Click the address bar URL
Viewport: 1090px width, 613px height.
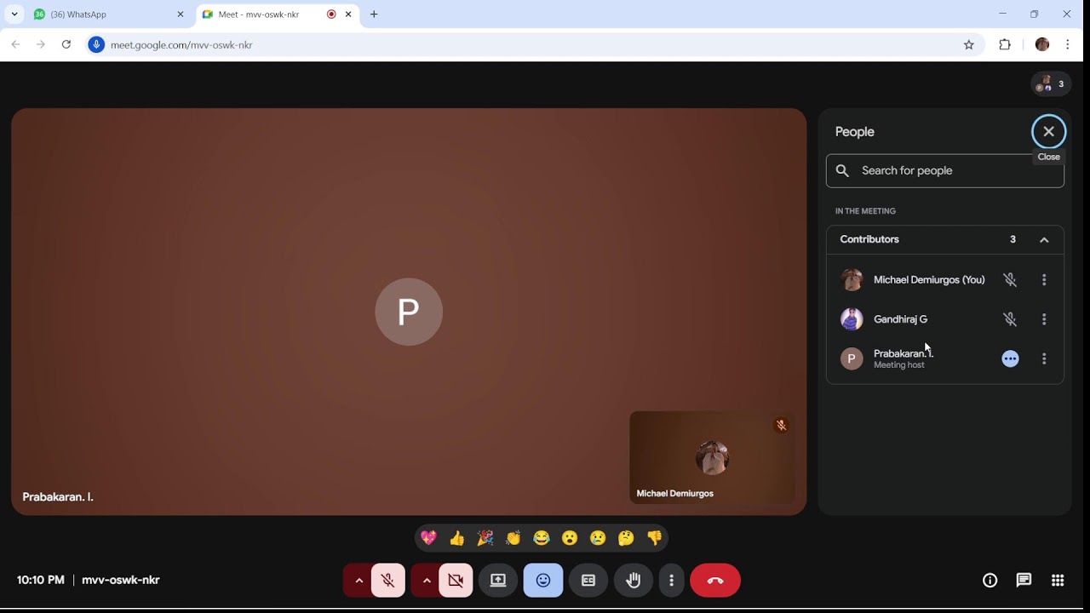pos(181,45)
